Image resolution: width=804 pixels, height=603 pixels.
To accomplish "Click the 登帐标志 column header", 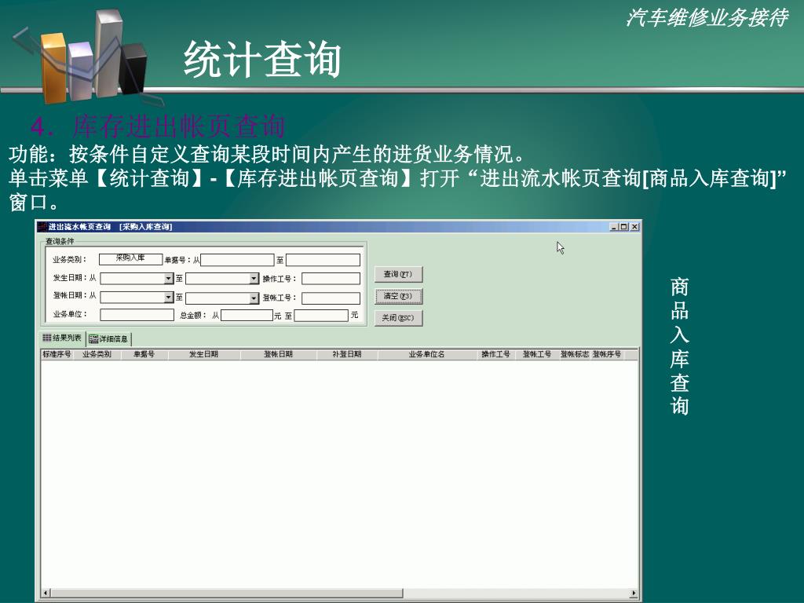I will click(x=574, y=354).
